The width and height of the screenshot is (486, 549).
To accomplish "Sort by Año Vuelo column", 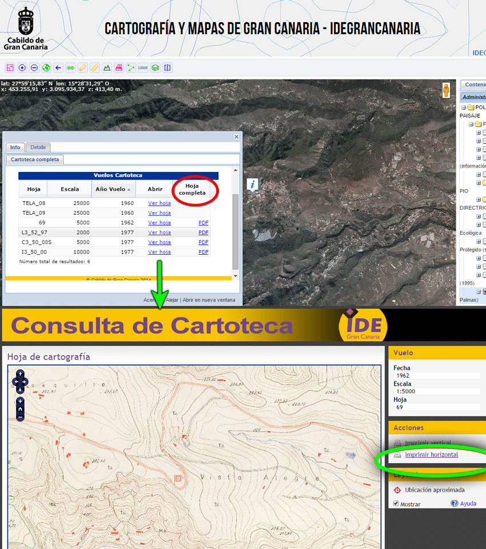I will click(113, 189).
